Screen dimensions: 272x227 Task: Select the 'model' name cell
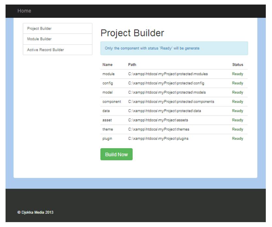(x=107, y=92)
